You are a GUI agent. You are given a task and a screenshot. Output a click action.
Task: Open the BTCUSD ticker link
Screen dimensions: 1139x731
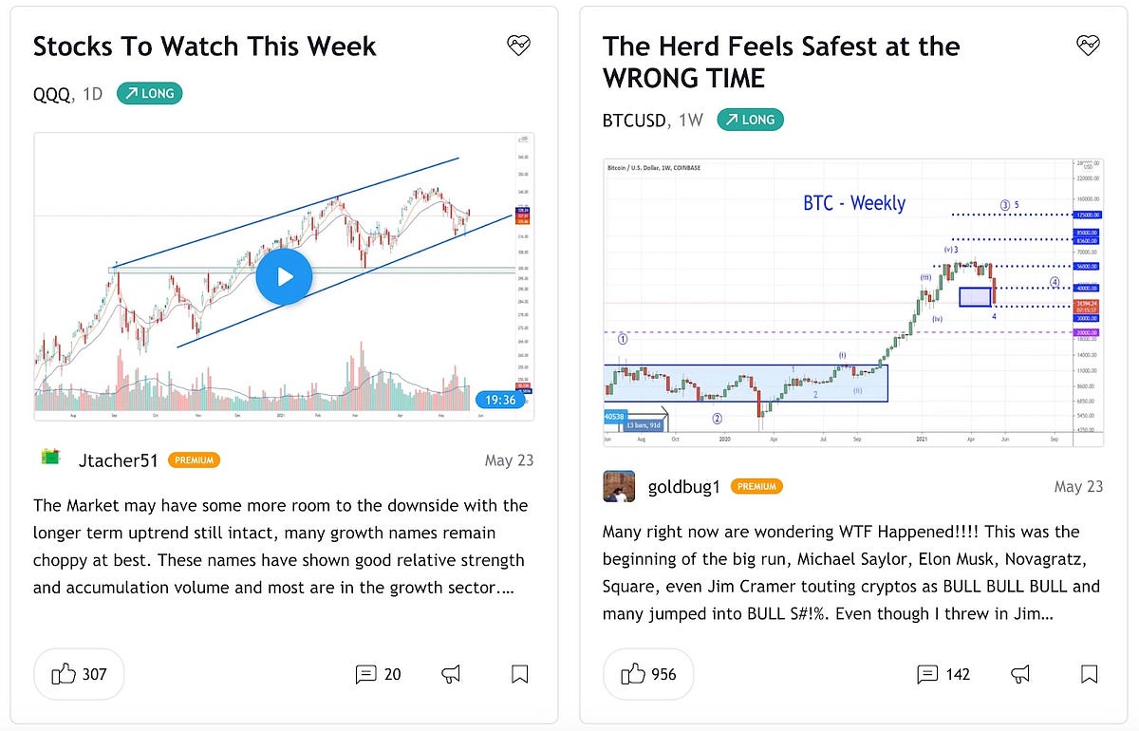pyautogui.click(x=632, y=120)
